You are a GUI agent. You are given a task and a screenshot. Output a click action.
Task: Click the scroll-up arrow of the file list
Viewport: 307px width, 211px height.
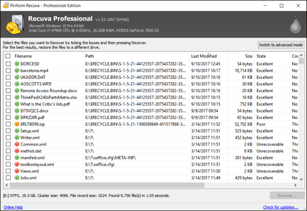[x=301, y=55]
